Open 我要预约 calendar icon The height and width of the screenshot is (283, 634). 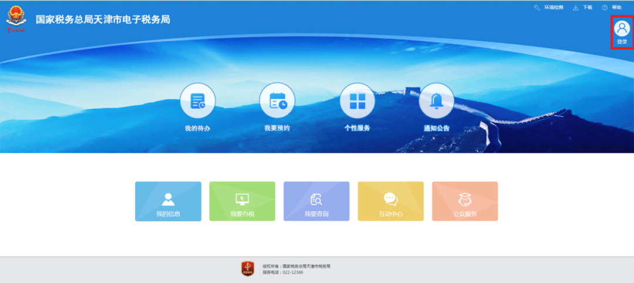[x=277, y=101]
